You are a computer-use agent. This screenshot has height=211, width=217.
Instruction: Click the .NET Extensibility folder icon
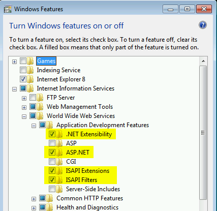coord(59,134)
